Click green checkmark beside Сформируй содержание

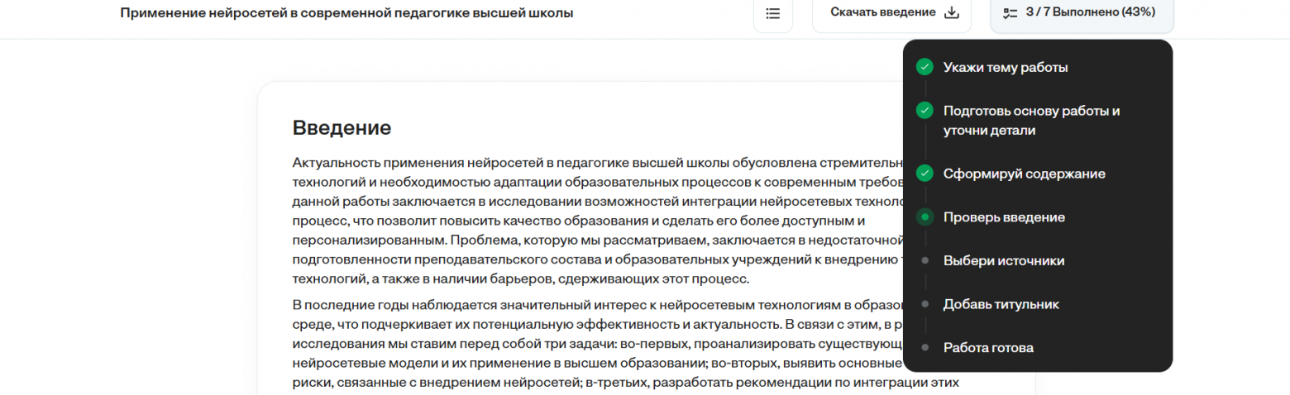tap(924, 174)
